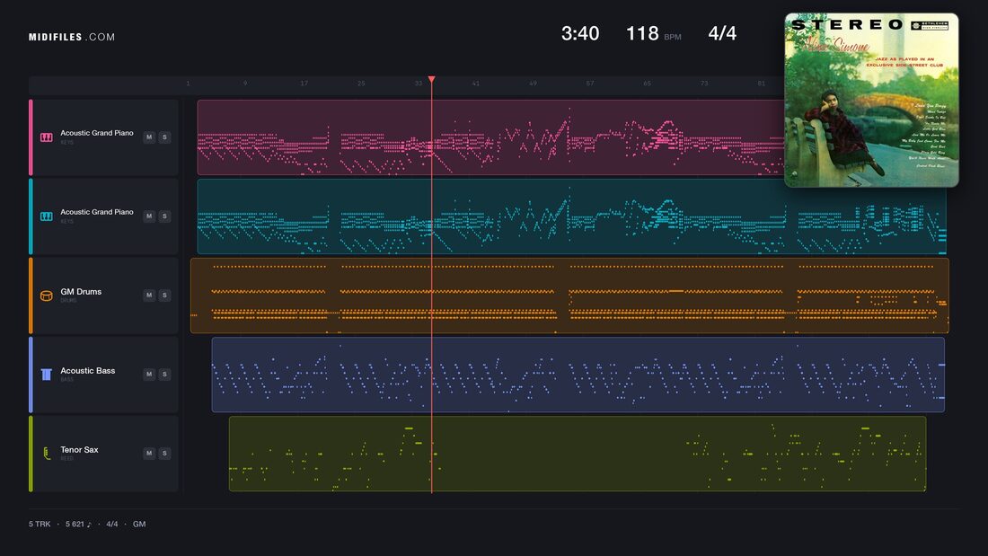Jump to bar 9 on the ruler
This screenshot has height=556, width=988.
tap(245, 84)
